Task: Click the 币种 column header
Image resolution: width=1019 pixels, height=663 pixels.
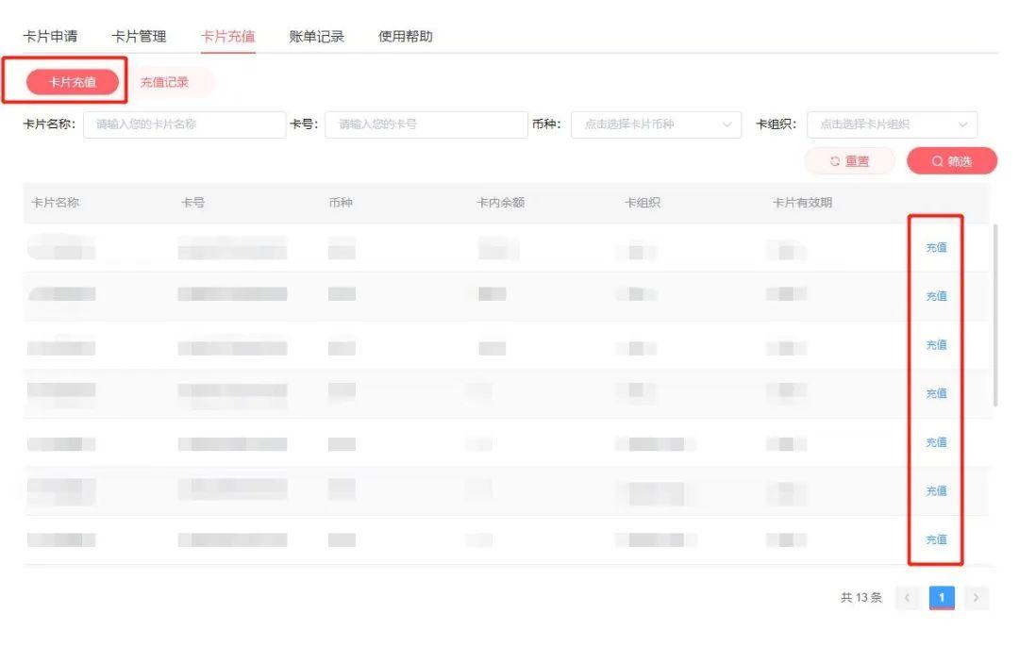Action: point(341,203)
